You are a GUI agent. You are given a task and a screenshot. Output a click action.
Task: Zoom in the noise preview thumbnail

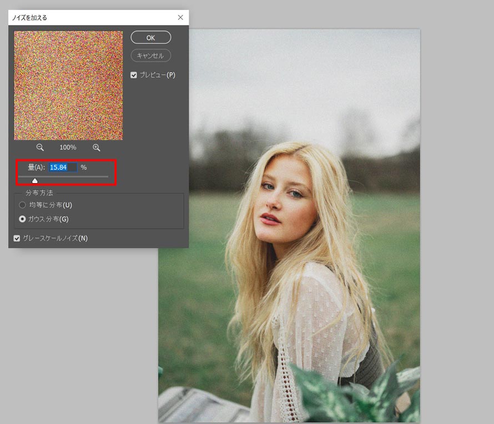click(x=97, y=148)
